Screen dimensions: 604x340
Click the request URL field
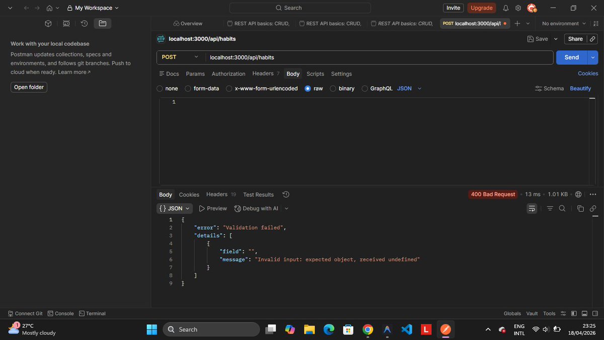point(380,57)
